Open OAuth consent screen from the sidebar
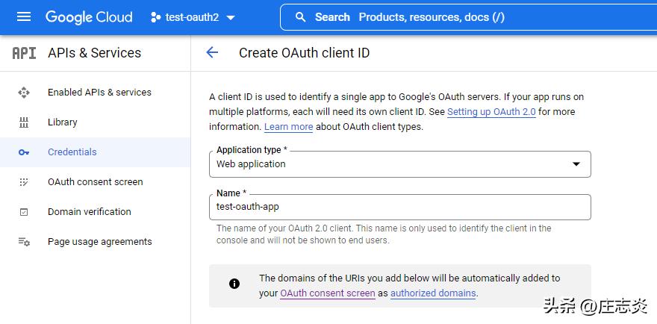657x324 pixels. 95,182
